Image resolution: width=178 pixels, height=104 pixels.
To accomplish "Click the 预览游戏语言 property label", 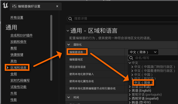I will tap(77, 67).
